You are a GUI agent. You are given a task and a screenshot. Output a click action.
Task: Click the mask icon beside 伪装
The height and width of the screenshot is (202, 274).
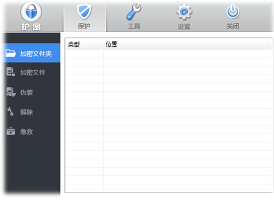tap(11, 92)
